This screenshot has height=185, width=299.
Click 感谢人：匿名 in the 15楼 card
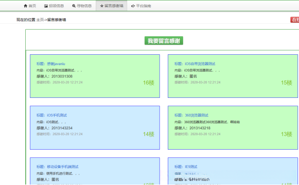point(185,77)
